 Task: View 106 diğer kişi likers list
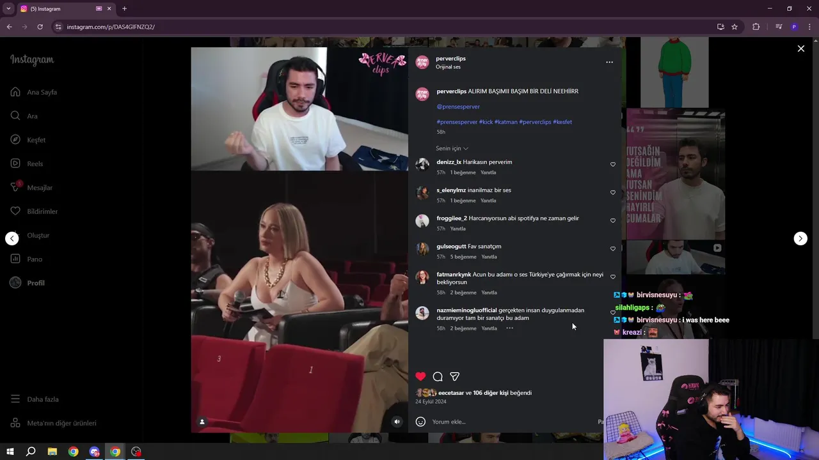pyautogui.click(x=491, y=393)
